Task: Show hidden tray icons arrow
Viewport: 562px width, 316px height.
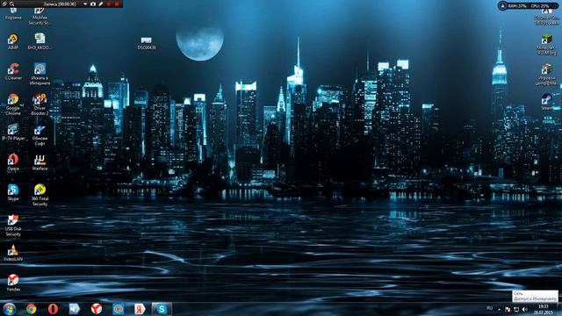Action: pos(499,309)
